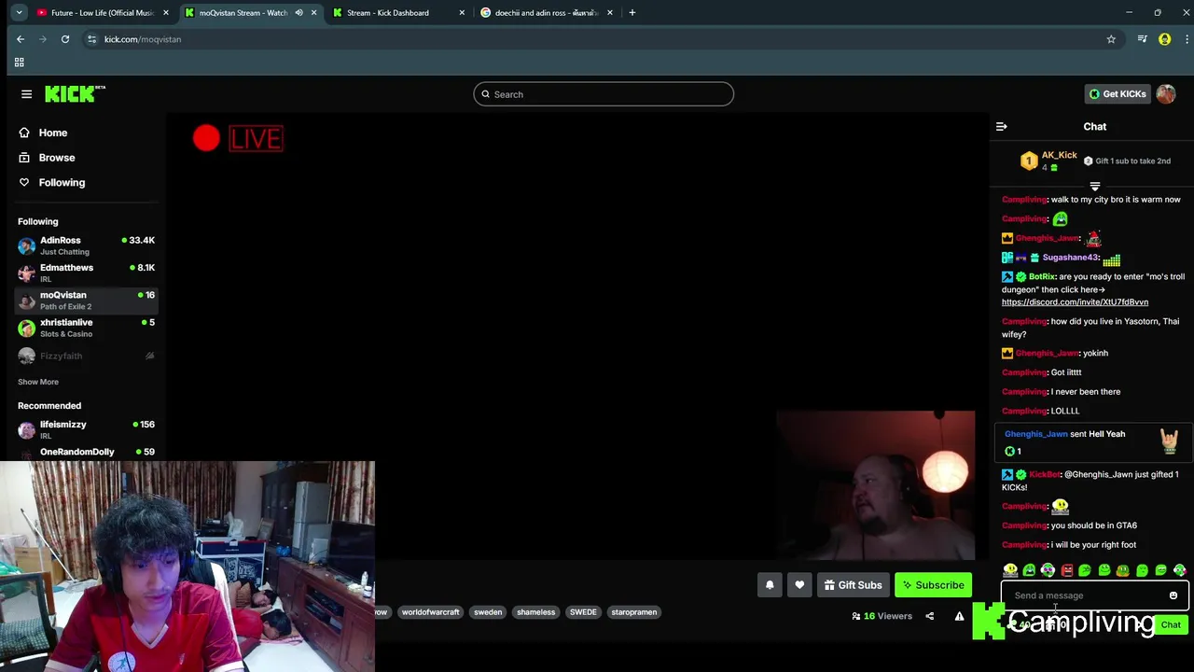
Task: Go back in browser history
Action: (21, 39)
